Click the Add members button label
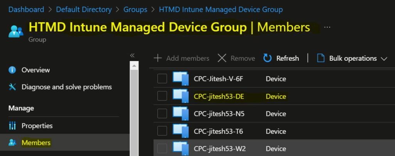The height and width of the screenshot is (156, 395). point(188,58)
